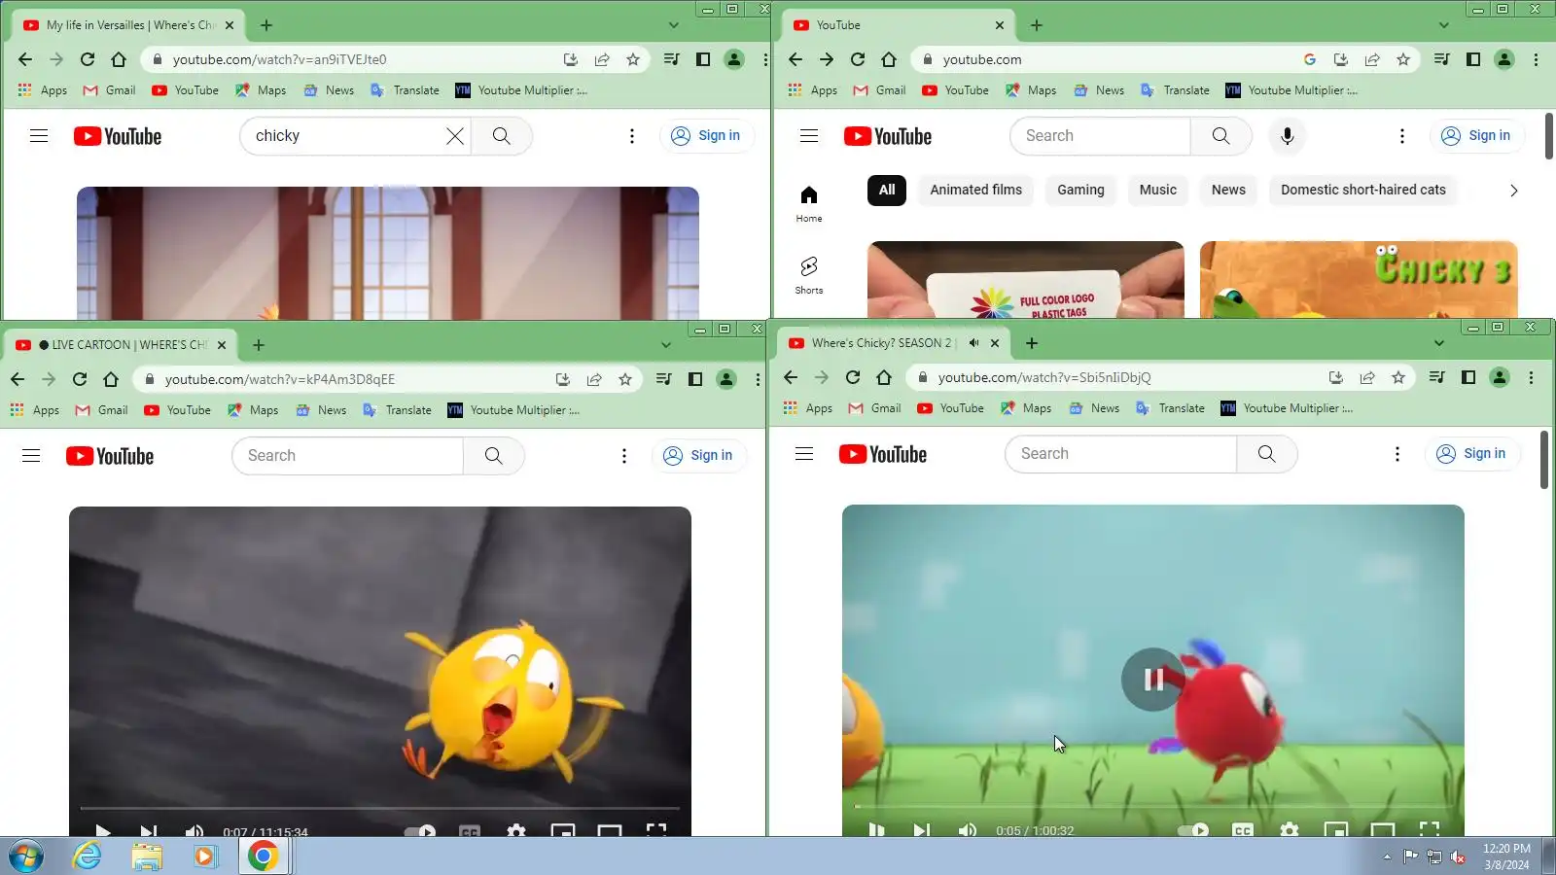Open settings gear in the SEASON 2 video player
Screen dimensions: 1556x875
point(1290,829)
